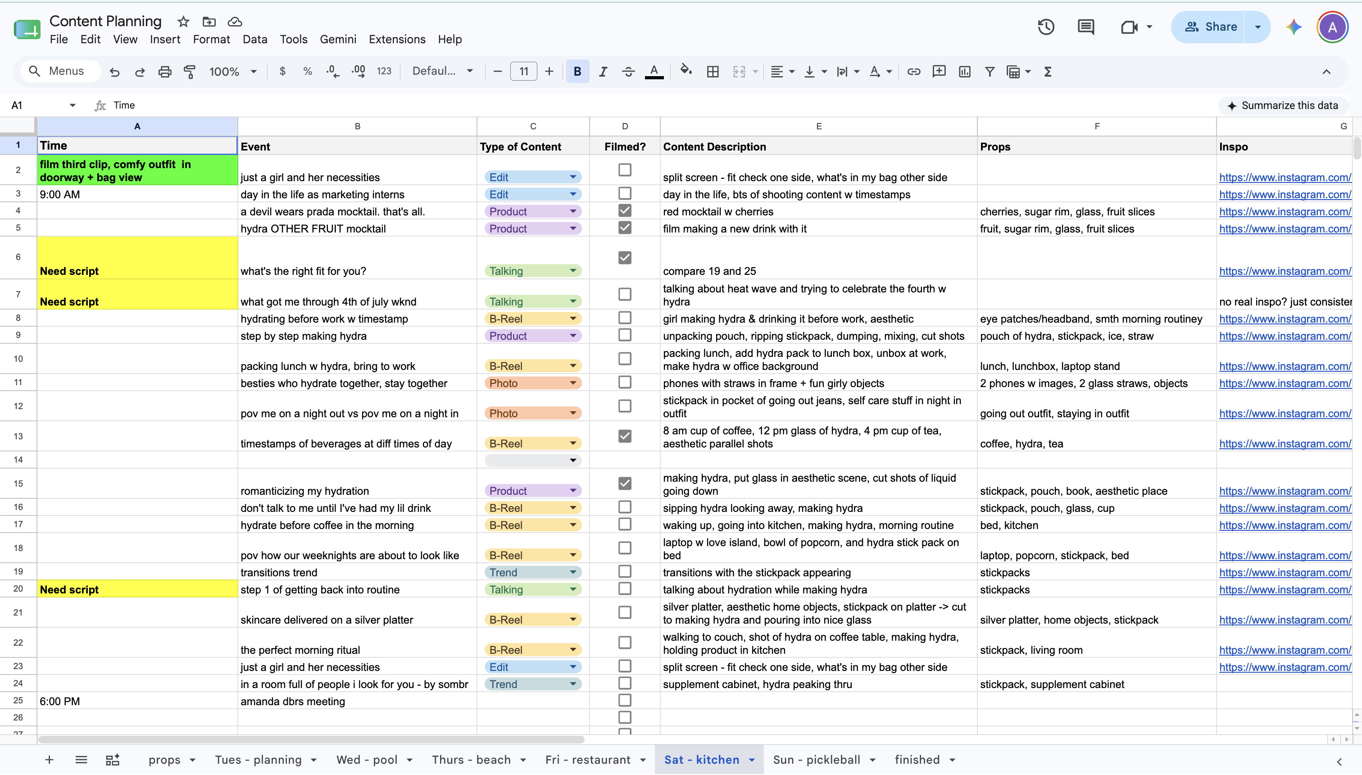Start a Meet call with the camera icon
Image resolution: width=1362 pixels, height=775 pixels.
[1130, 27]
